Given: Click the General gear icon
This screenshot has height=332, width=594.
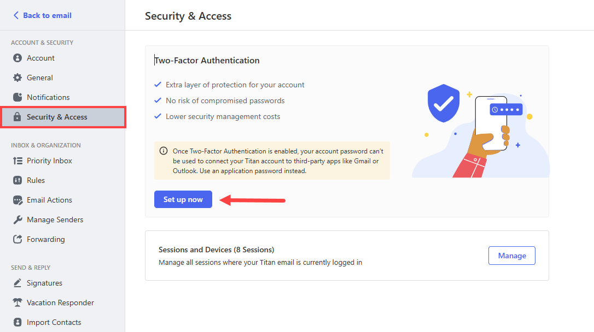Looking at the screenshot, I should (18, 78).
